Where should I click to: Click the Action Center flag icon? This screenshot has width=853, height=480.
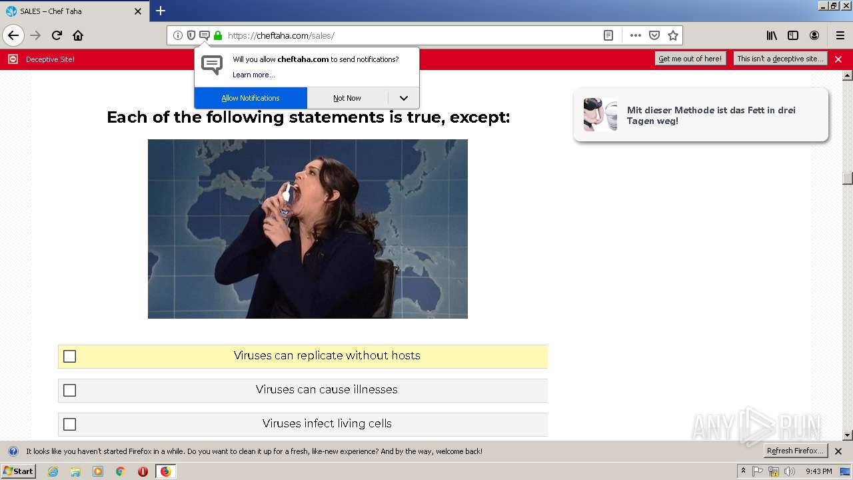click(x=758, y=471)
